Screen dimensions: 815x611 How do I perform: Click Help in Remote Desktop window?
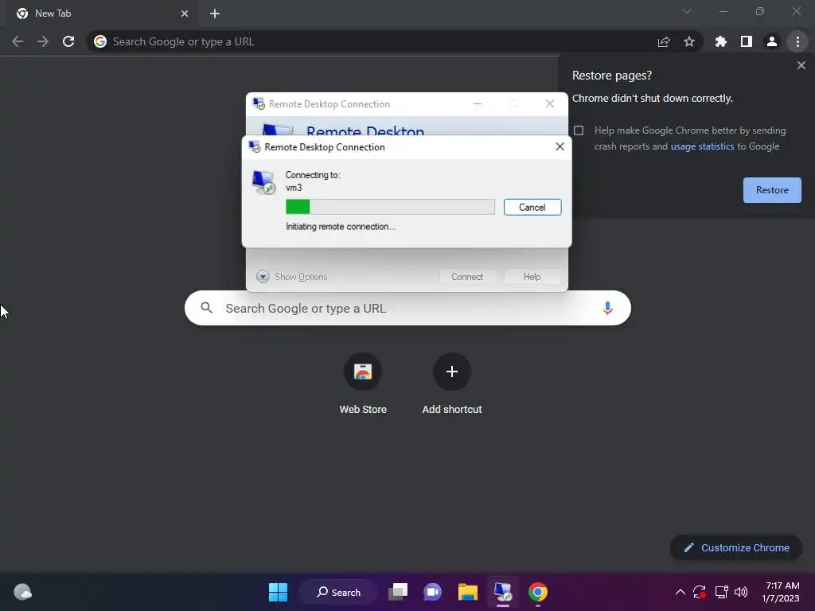pos(532,276)
